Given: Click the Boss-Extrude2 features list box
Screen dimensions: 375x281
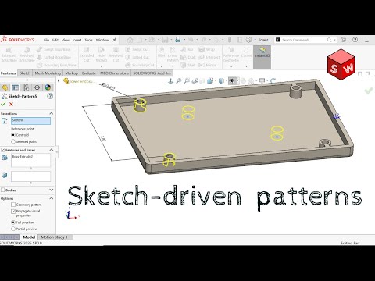Looking at the screenshot, I should click(x=30, y=160).
